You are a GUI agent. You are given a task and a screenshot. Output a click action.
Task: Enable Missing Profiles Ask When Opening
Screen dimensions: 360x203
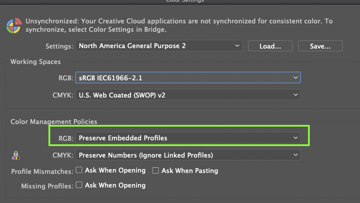(79, 185)
